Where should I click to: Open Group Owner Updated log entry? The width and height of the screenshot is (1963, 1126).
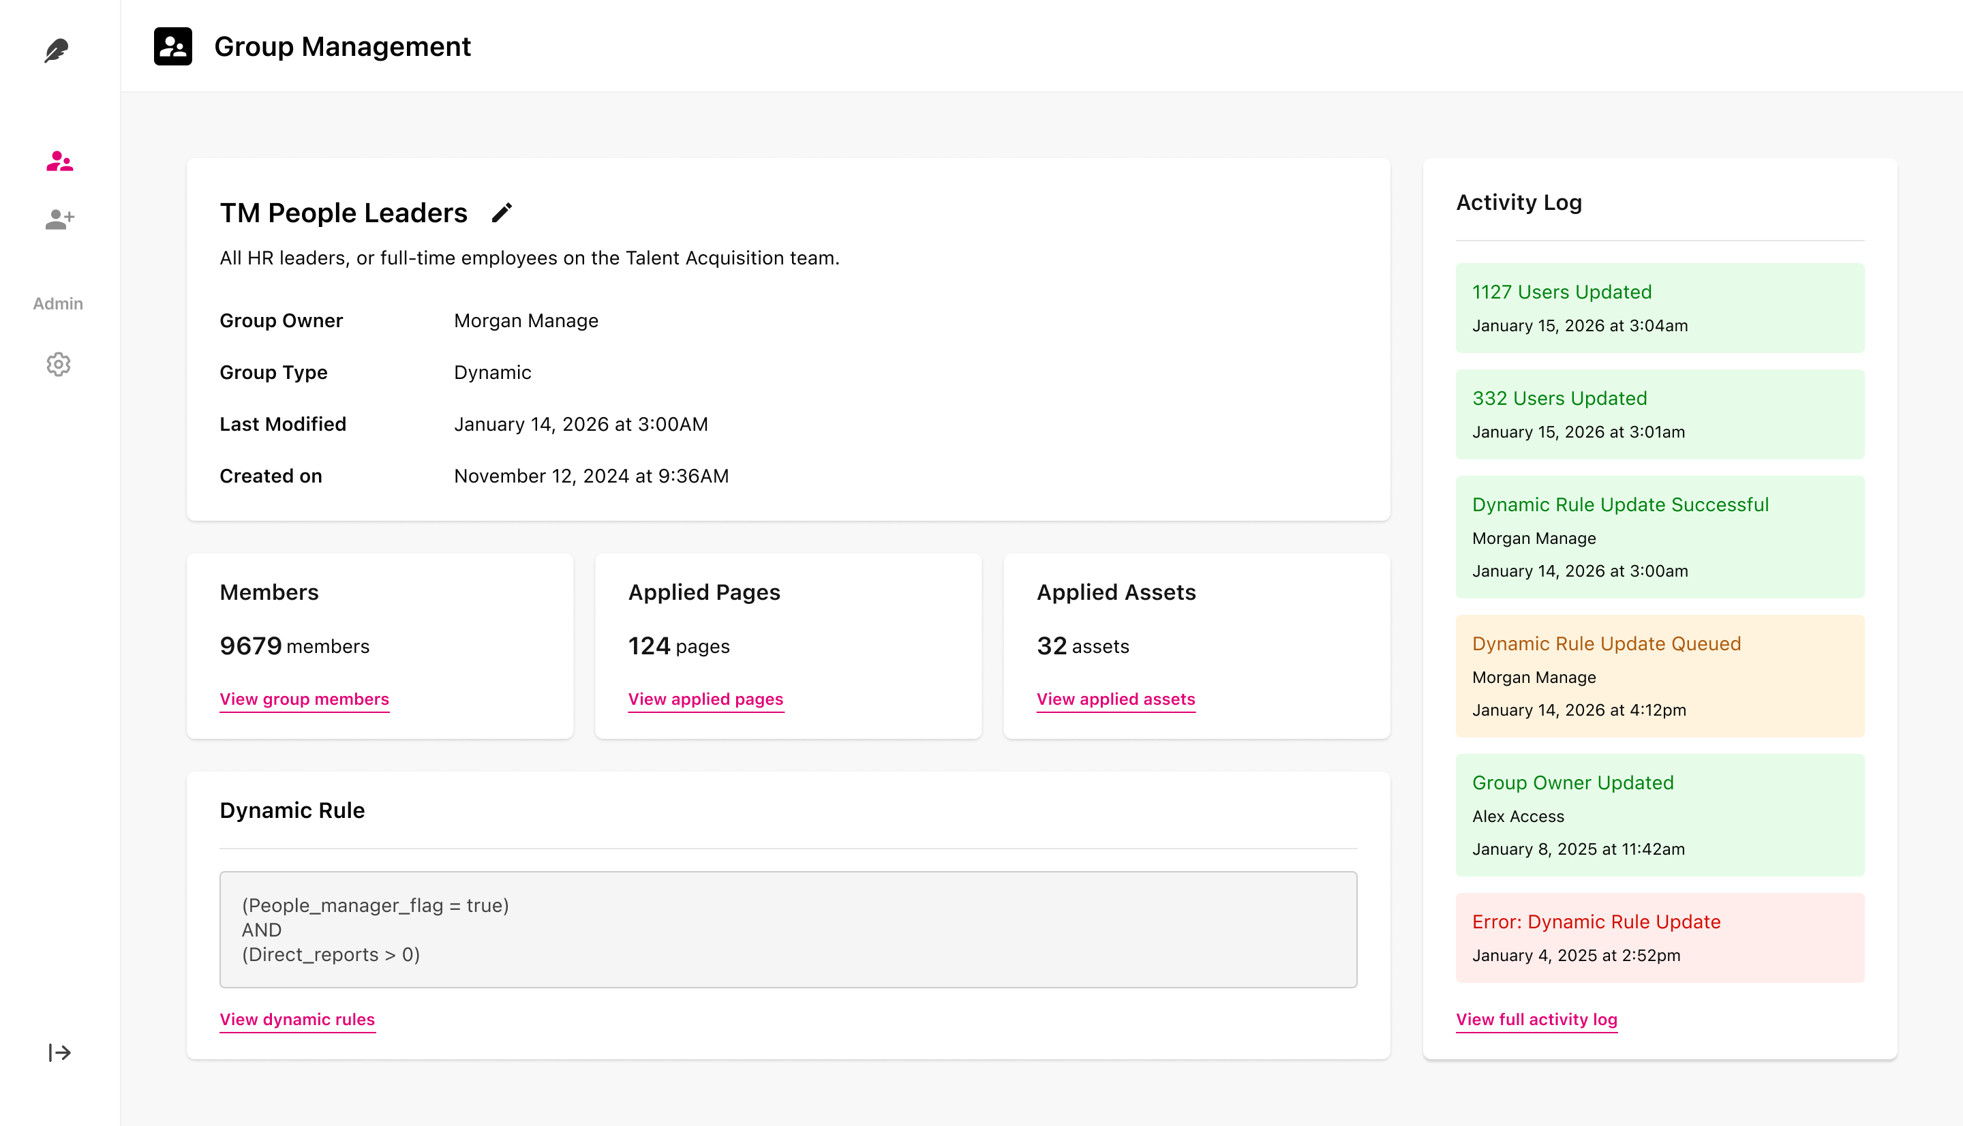click(1660, 815)
